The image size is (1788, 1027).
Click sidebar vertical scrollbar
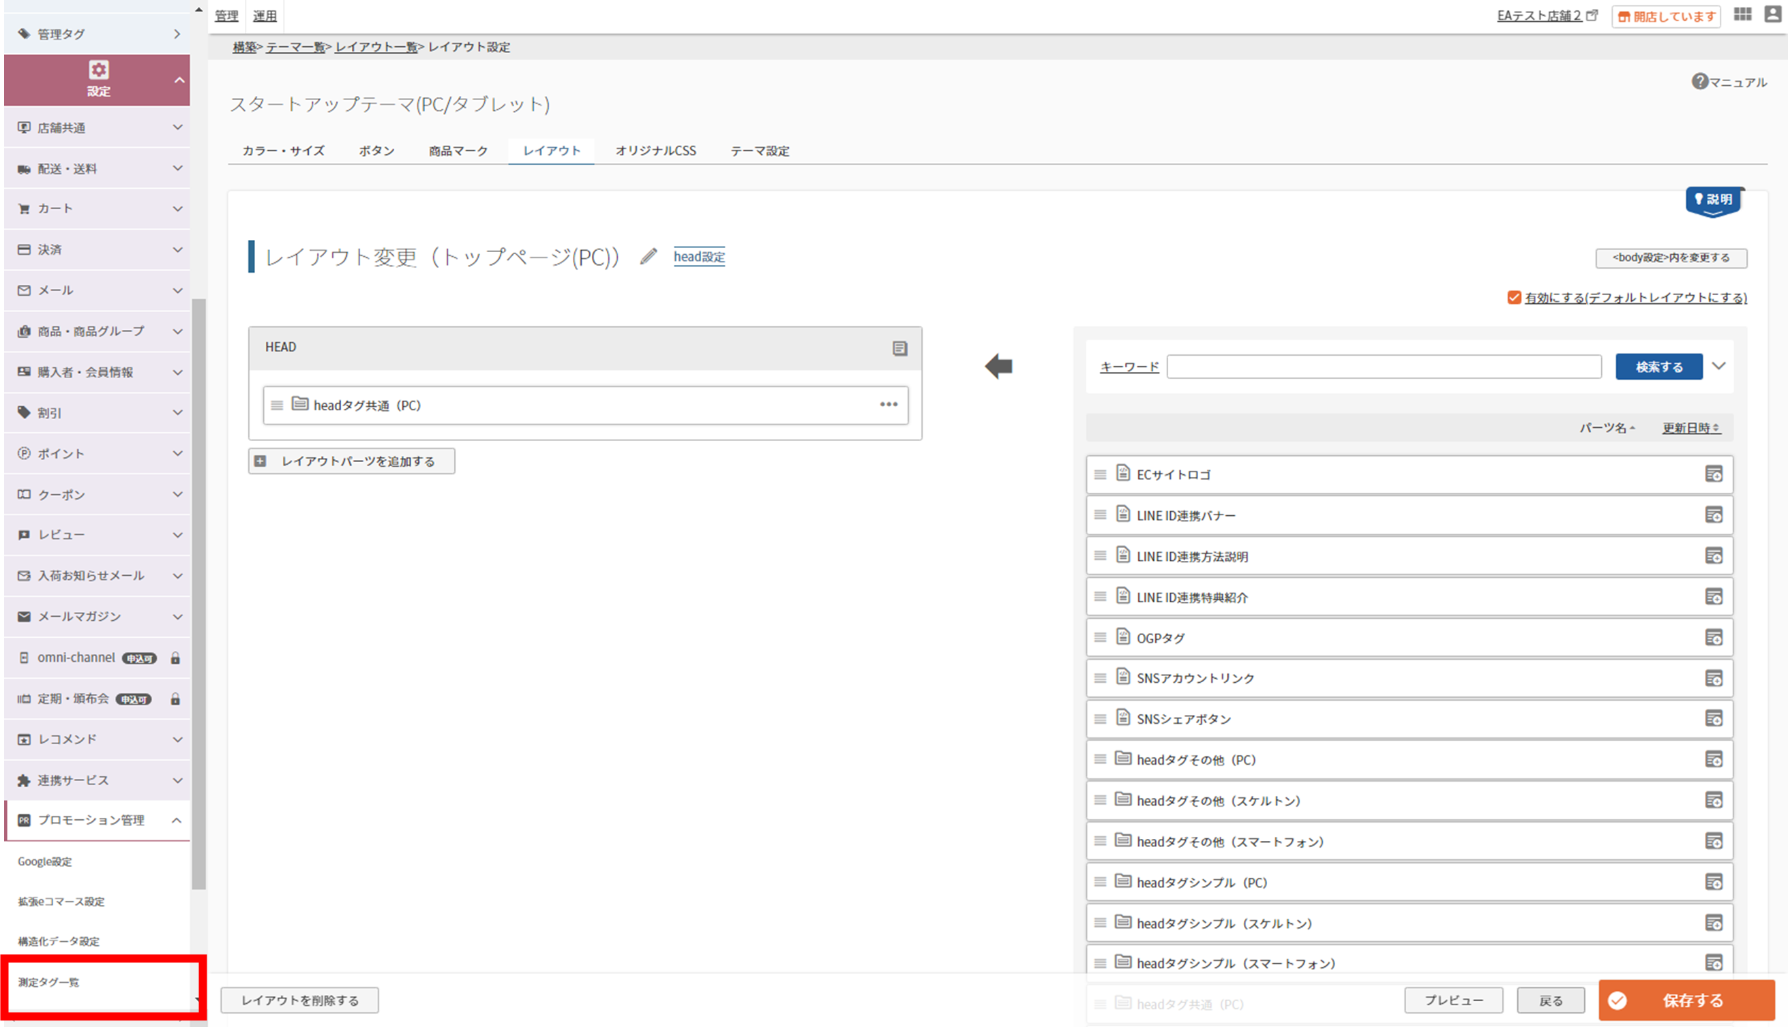pyautogui.click(x=199, y=594)
